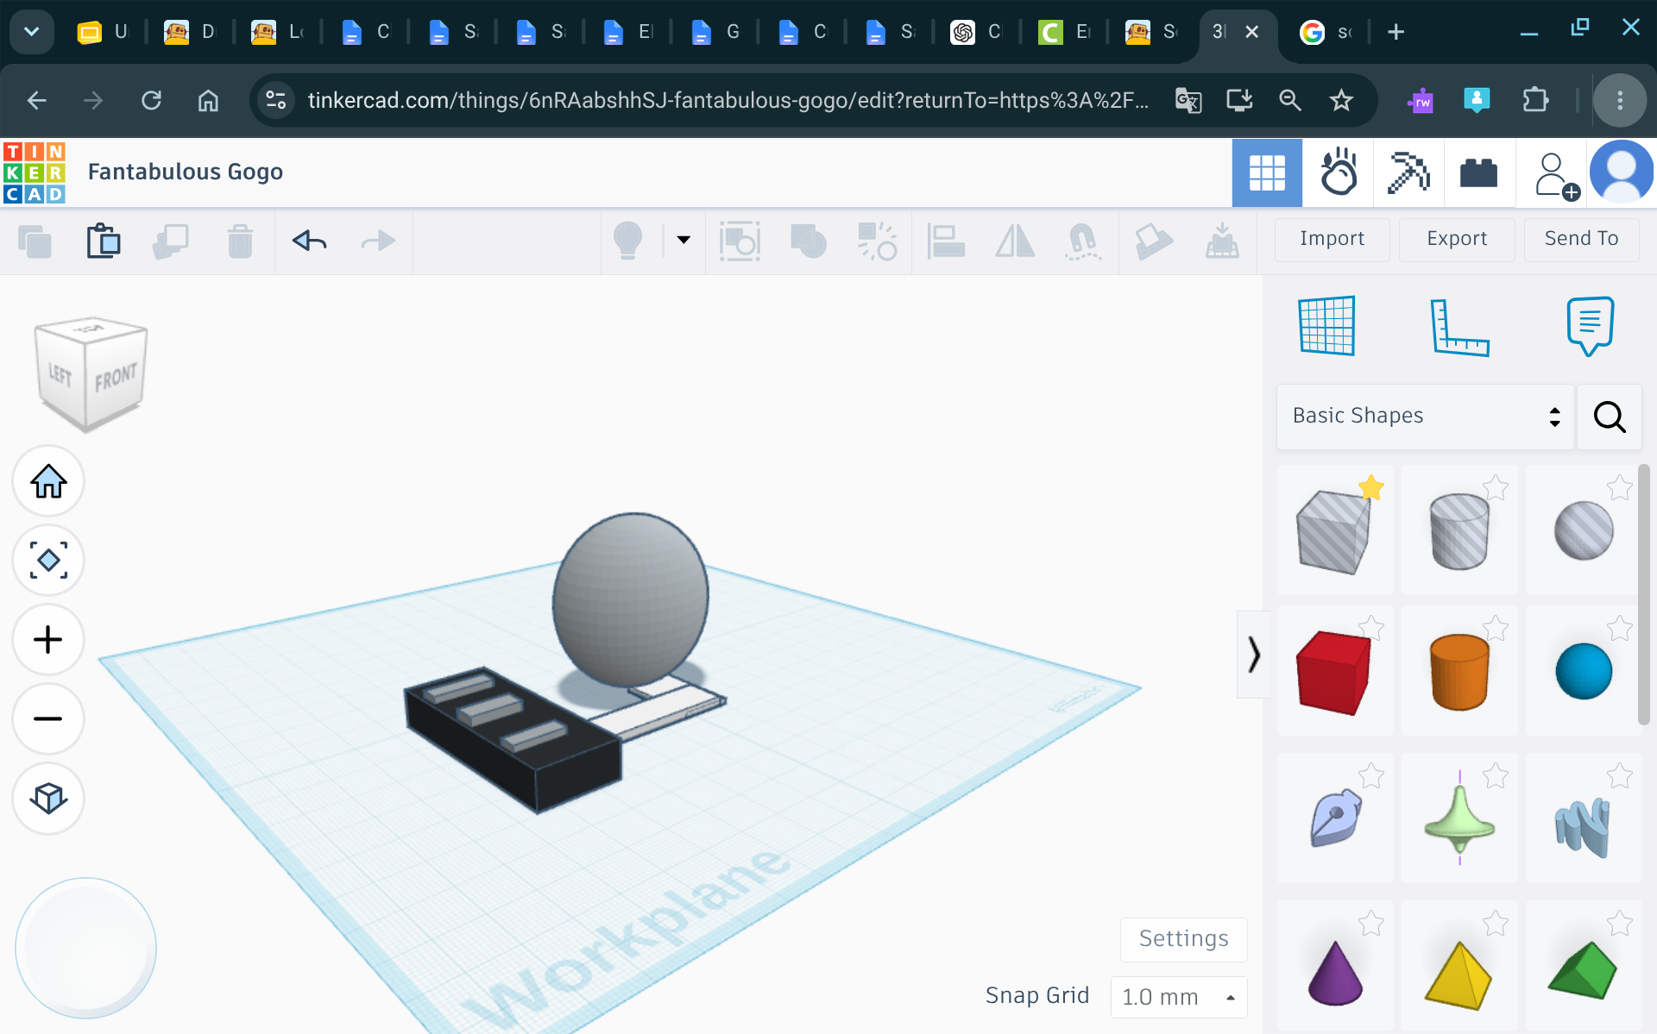Select the Ruler tool icon
The height and width of the screenshot is (1034, 1657).
(x=1459, y=327)
